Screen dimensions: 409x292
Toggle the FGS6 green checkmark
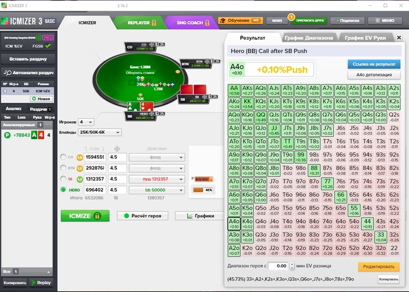click(48, 46)
